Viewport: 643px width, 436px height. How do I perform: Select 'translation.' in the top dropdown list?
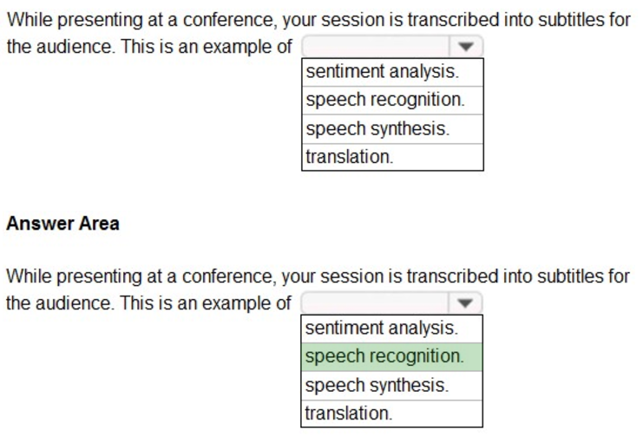coord(349,157)
